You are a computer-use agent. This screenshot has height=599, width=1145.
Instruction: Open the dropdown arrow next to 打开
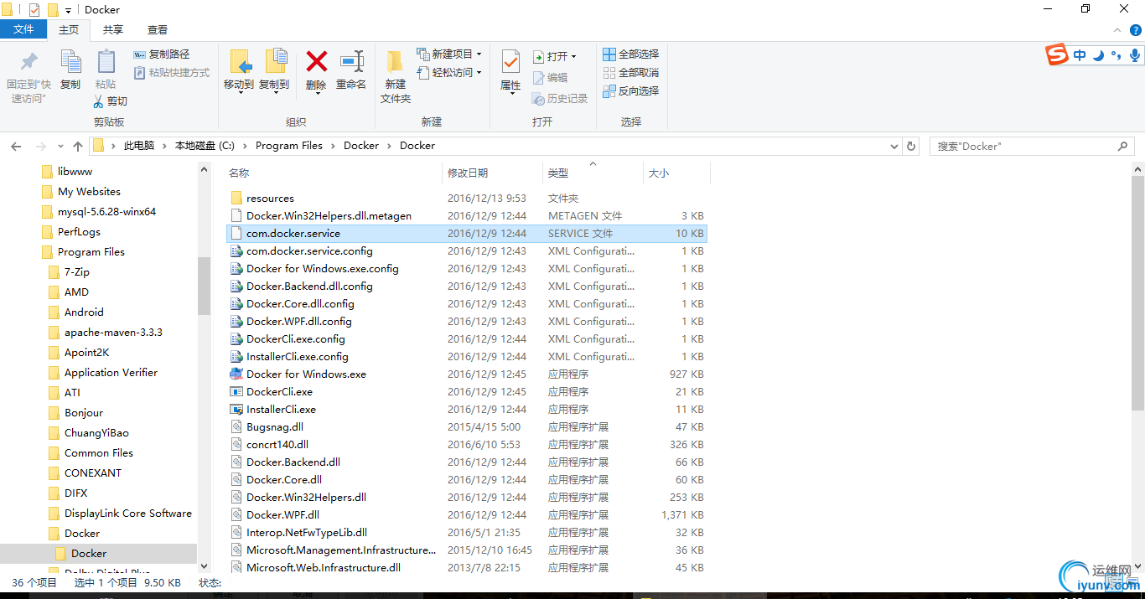click(x=574, y=57)
